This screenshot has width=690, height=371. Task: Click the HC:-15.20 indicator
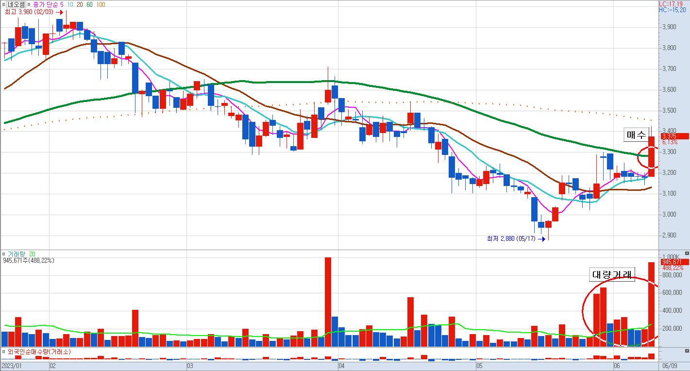[672, 9]
